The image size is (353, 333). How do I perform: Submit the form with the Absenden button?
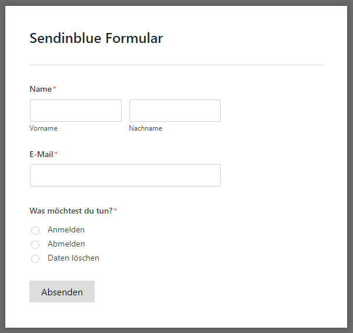62,292
